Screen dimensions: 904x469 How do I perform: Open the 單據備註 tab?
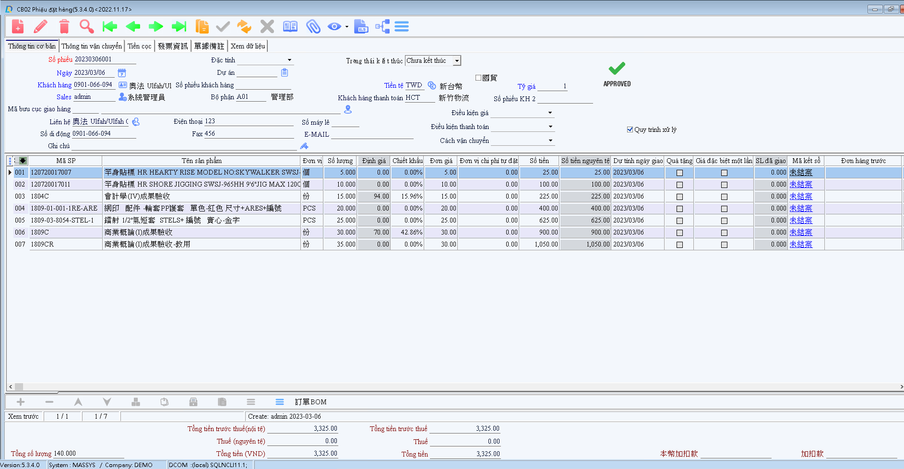209,46
